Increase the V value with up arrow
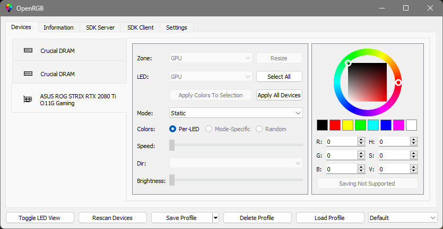The image size is (443, 229). (414, 167)
